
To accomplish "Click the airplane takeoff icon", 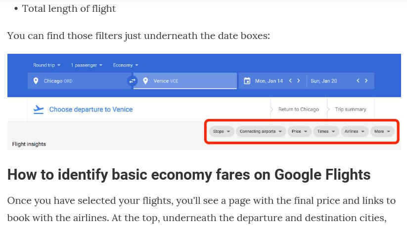I will 39,110.
